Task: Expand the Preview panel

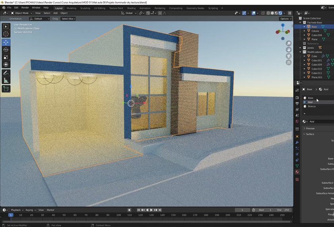Action: coord(310,128)
